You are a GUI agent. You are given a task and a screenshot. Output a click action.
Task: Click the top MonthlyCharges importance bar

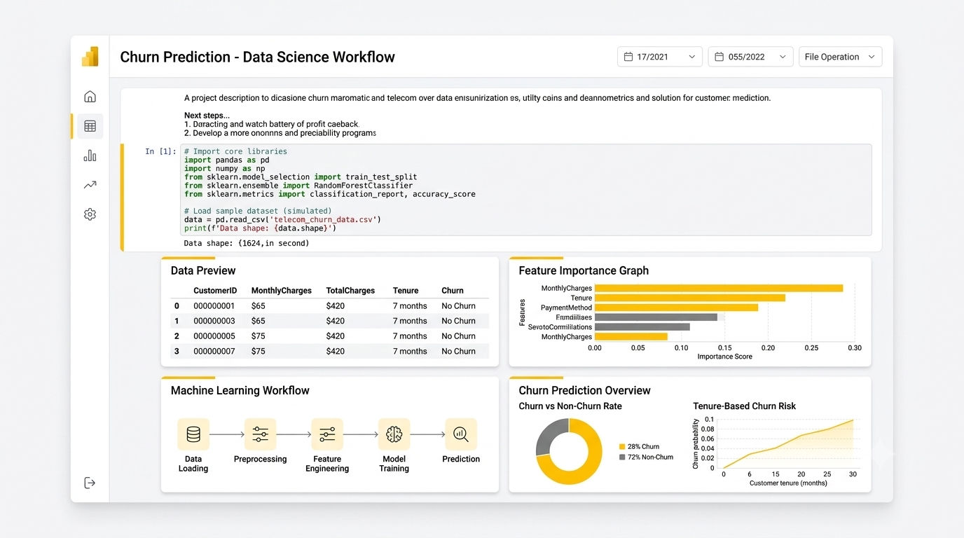point(719,288)
